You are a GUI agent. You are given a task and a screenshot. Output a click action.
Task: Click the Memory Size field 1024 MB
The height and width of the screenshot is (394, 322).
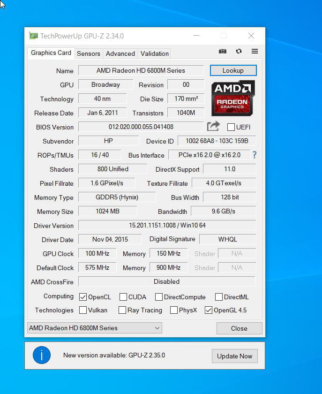pos(108,211)
